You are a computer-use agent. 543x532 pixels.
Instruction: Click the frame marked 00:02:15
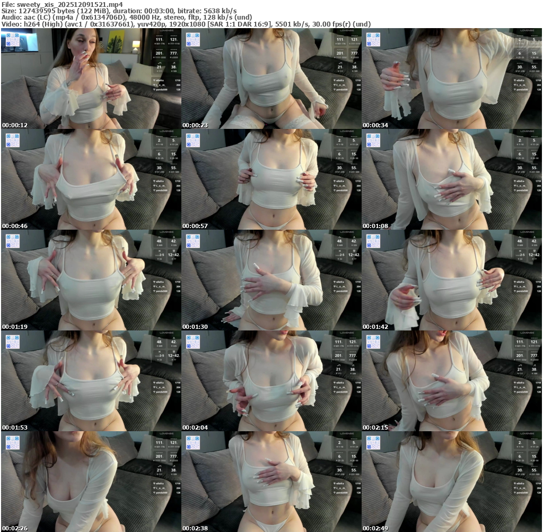click(451, 381)
